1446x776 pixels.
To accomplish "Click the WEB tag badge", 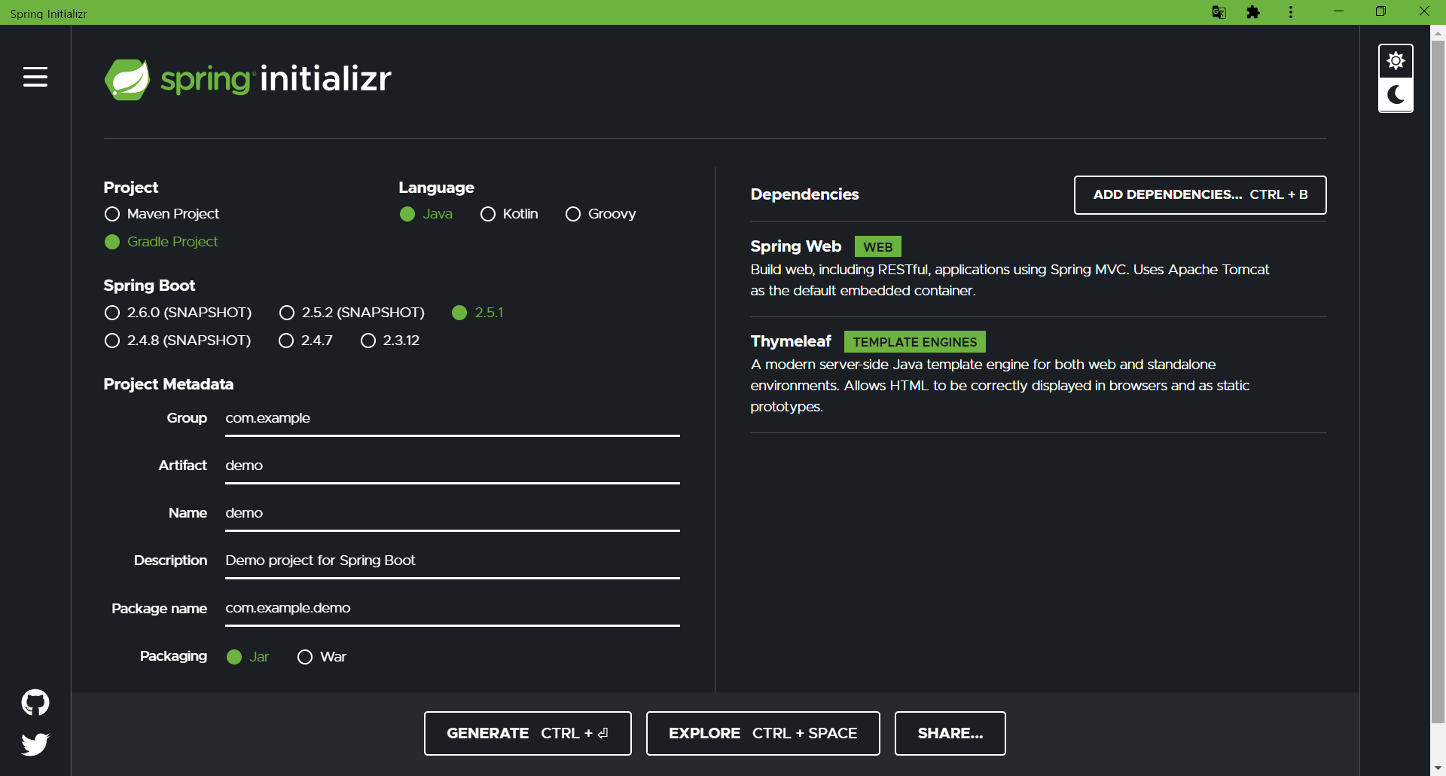I will click(878, 247).
